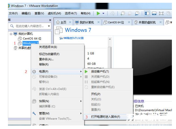The width and height of the screenshot is (176, 129).
Task: Switch to the CentOS 64 位 tab
Action: coord(114,22)
